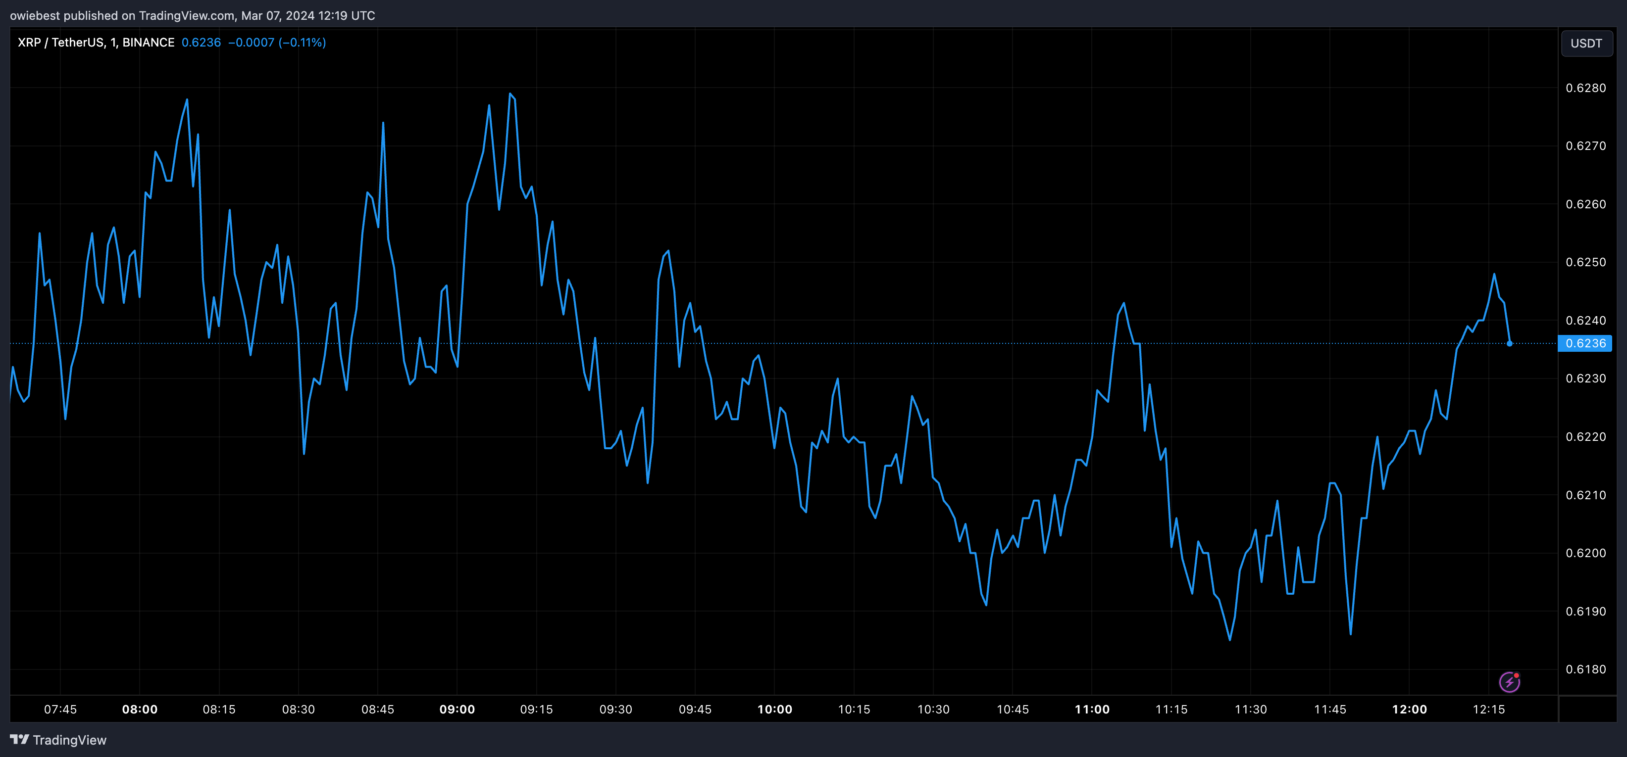Select the last price value 0.6236 in header

[202, 42]
